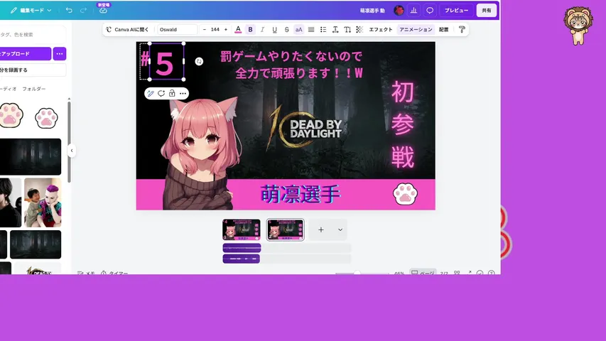Ask Canva AI from the toolbar

[x=127, y=29]
